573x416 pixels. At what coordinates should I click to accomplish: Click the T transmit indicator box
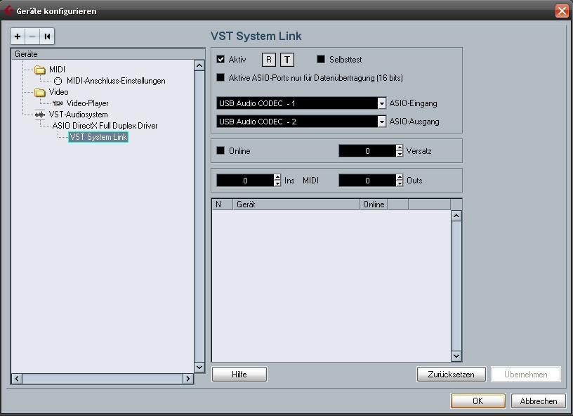tap(287, 60)
